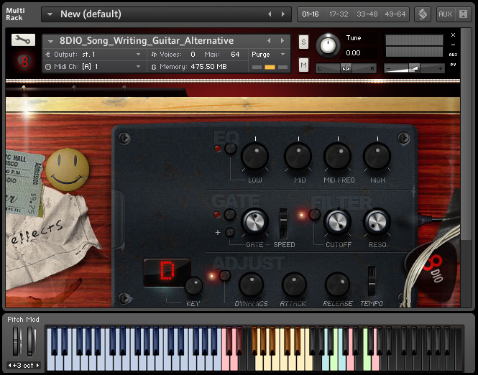Click the EQ HIGH knob
Screen dimensions: 478x375
coord(377,156)
